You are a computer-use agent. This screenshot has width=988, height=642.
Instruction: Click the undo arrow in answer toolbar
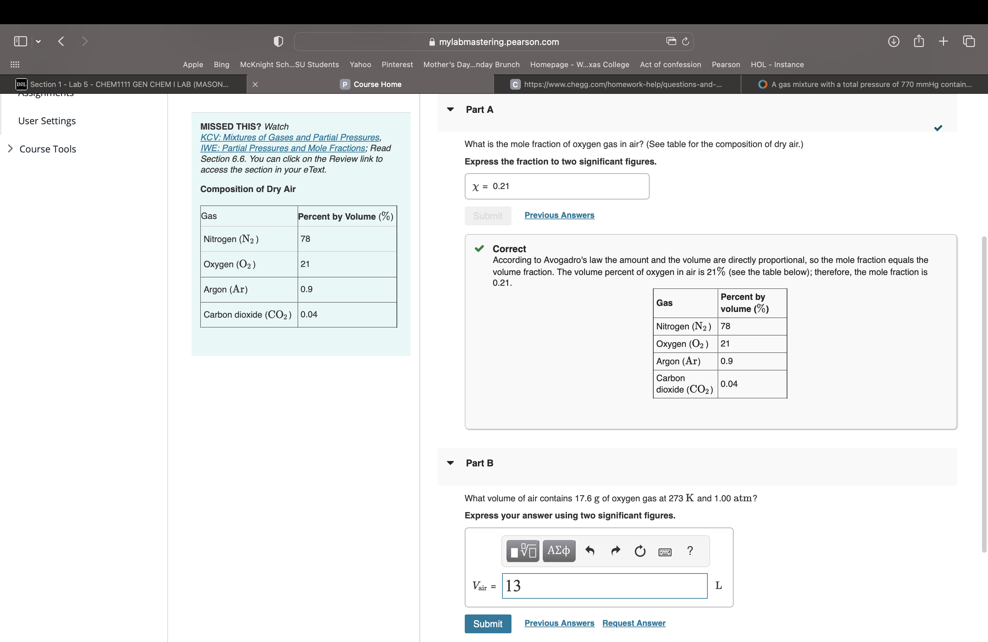tap(589, 551)
